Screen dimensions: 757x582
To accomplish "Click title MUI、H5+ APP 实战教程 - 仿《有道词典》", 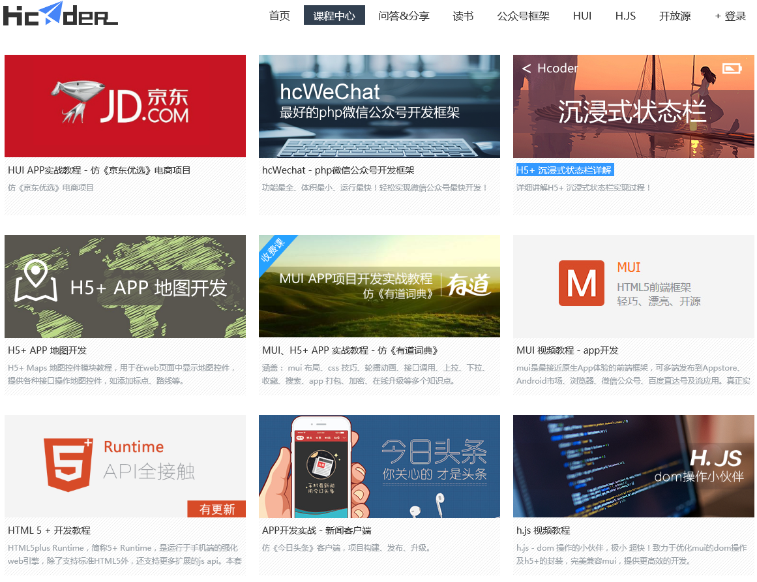I will (350, 350).
